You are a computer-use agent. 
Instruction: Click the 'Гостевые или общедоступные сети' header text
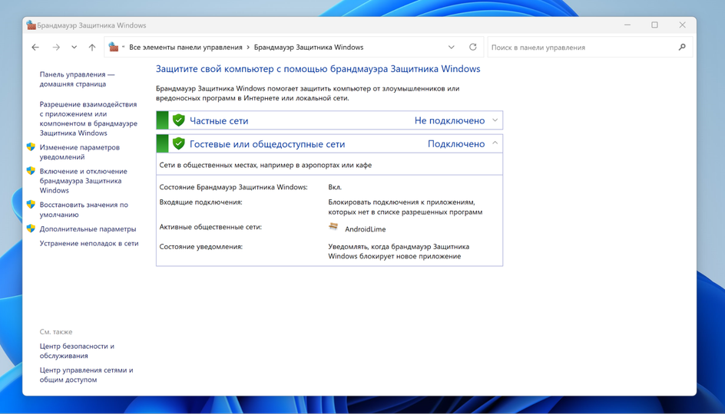point(267,144)
